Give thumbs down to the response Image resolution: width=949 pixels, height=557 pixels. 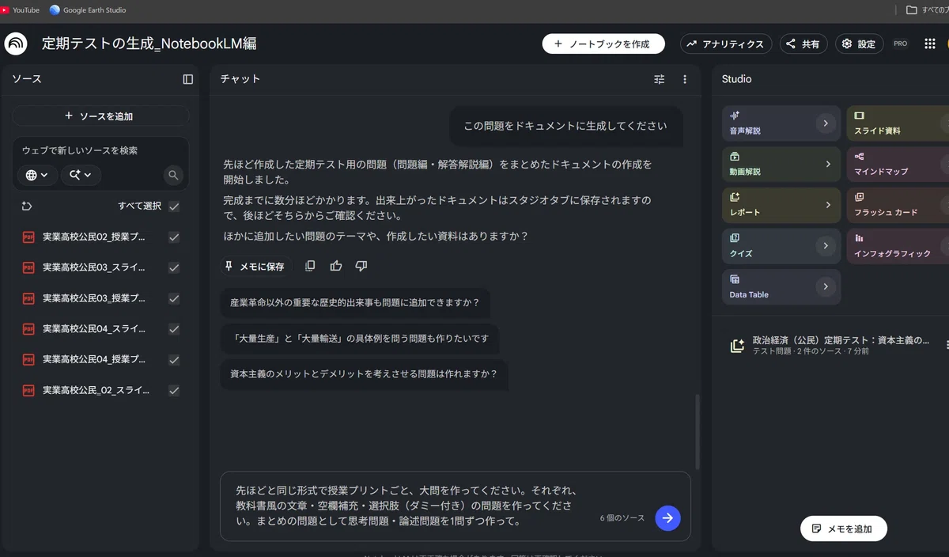click(361, 266)
